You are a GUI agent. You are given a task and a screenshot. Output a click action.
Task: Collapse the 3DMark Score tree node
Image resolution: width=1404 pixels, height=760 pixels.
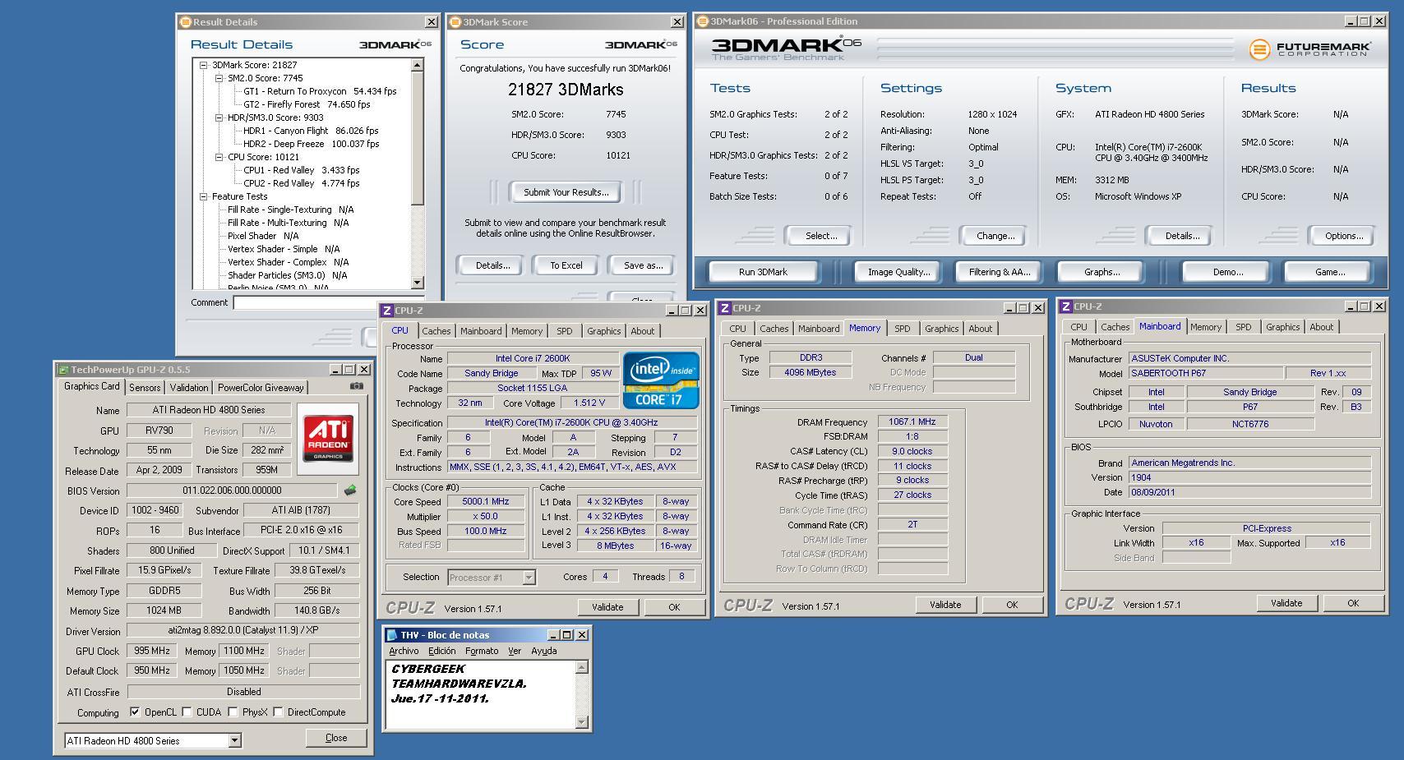click(203, 65)
